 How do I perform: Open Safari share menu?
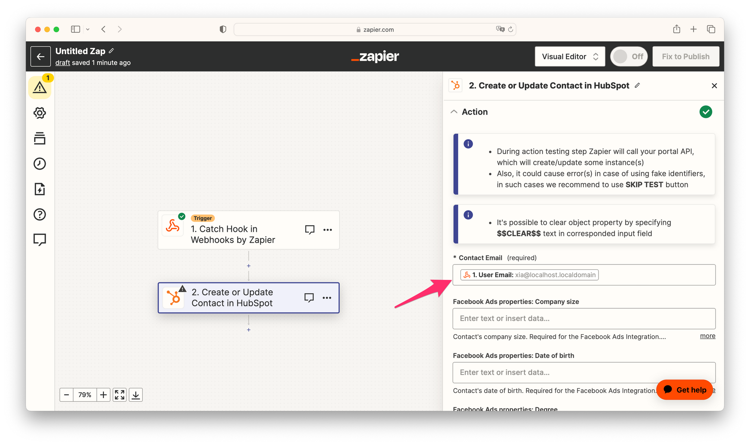click(676, 29)
